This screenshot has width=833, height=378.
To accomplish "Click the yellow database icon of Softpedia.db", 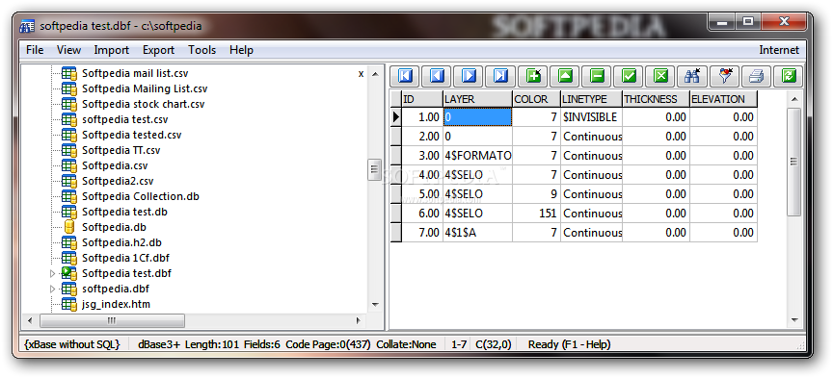I will (x=69, y=227).
